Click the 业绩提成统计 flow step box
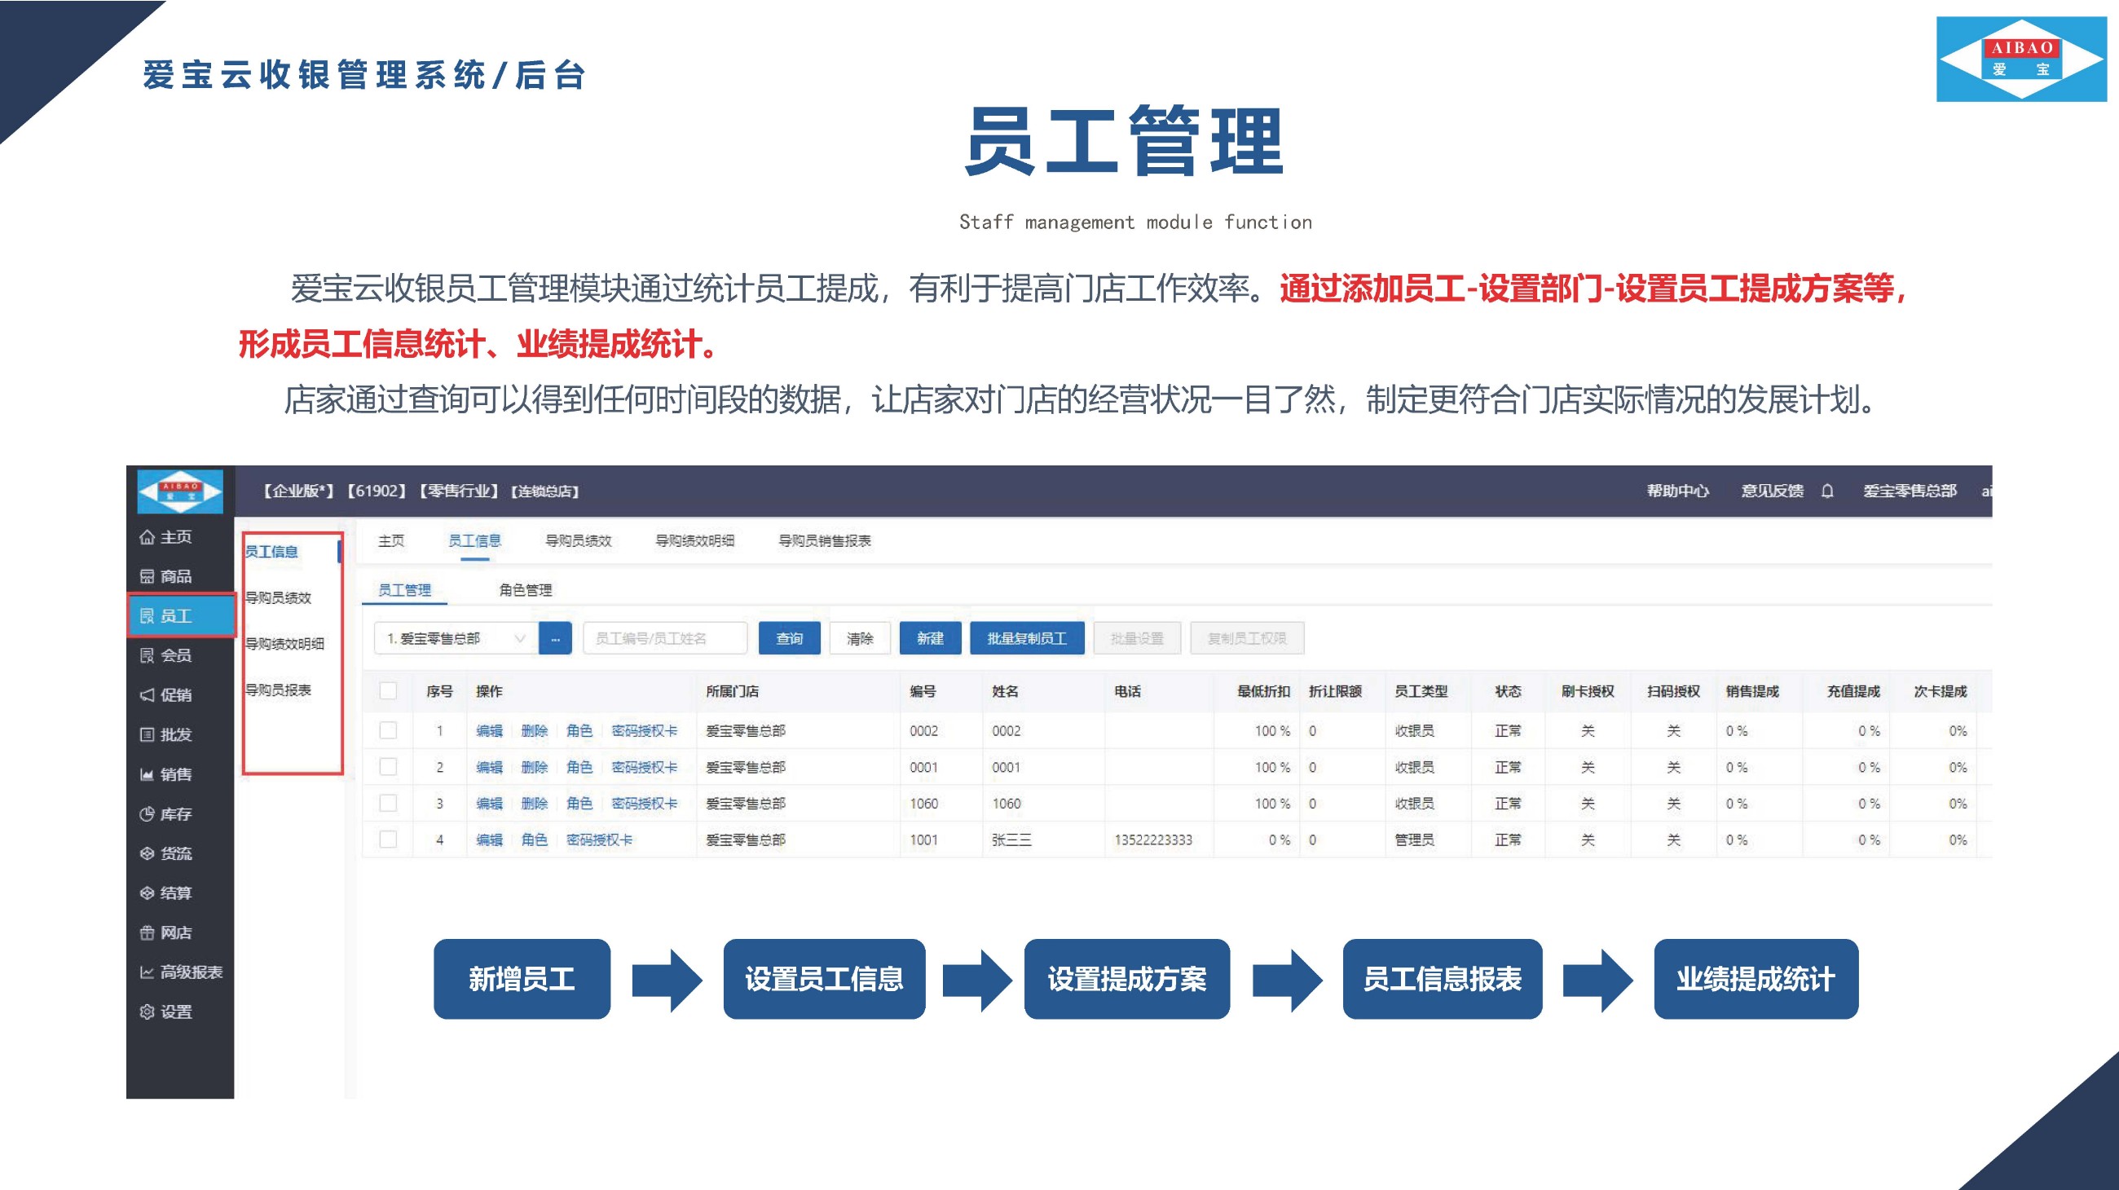This screenshot has height=1190, width=2119. (1756, 979)
